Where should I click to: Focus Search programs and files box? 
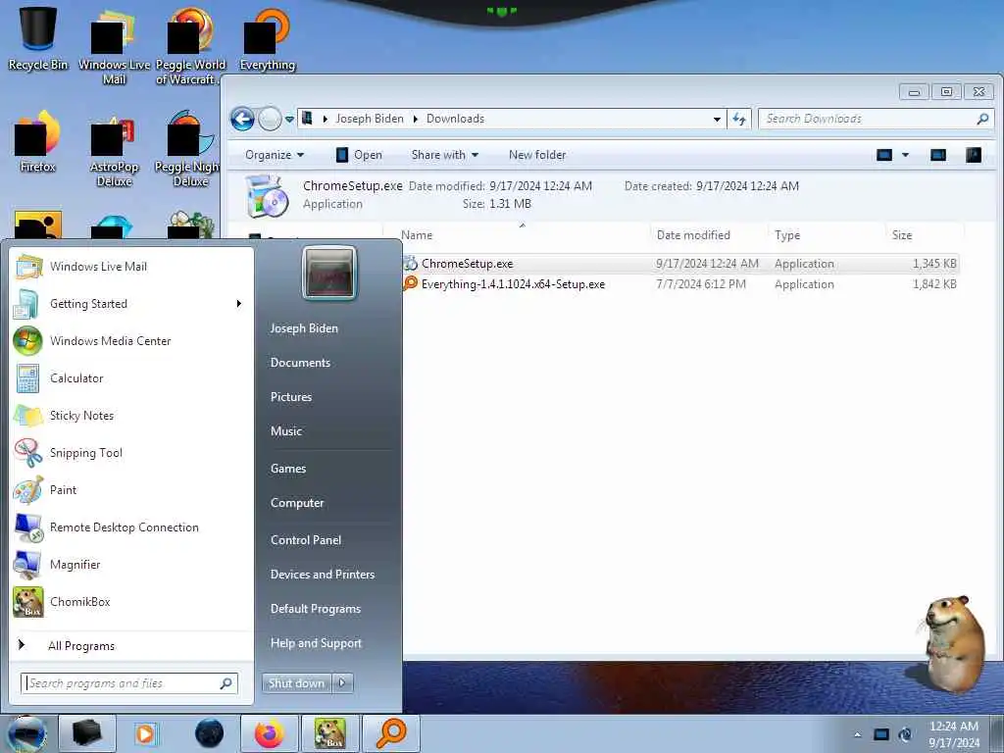pos(129,683)
